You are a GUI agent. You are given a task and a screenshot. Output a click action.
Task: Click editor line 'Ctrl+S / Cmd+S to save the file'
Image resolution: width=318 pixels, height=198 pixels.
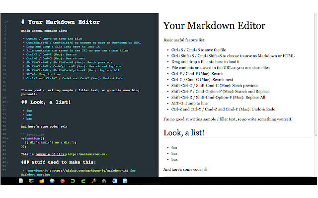[x=54, y=39]
